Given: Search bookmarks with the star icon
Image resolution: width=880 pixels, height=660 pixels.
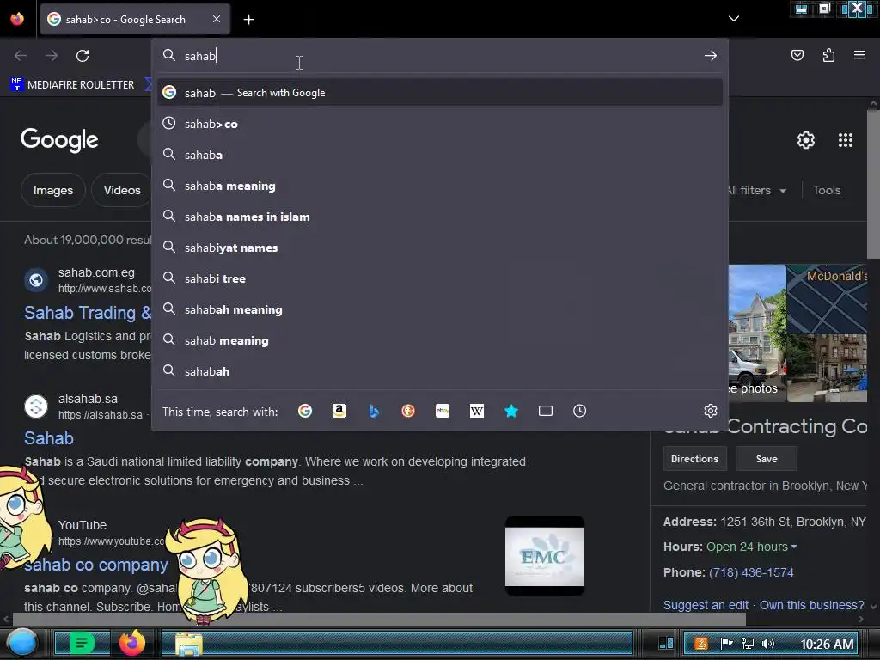Looking at the screenshot, I should 511,412.
